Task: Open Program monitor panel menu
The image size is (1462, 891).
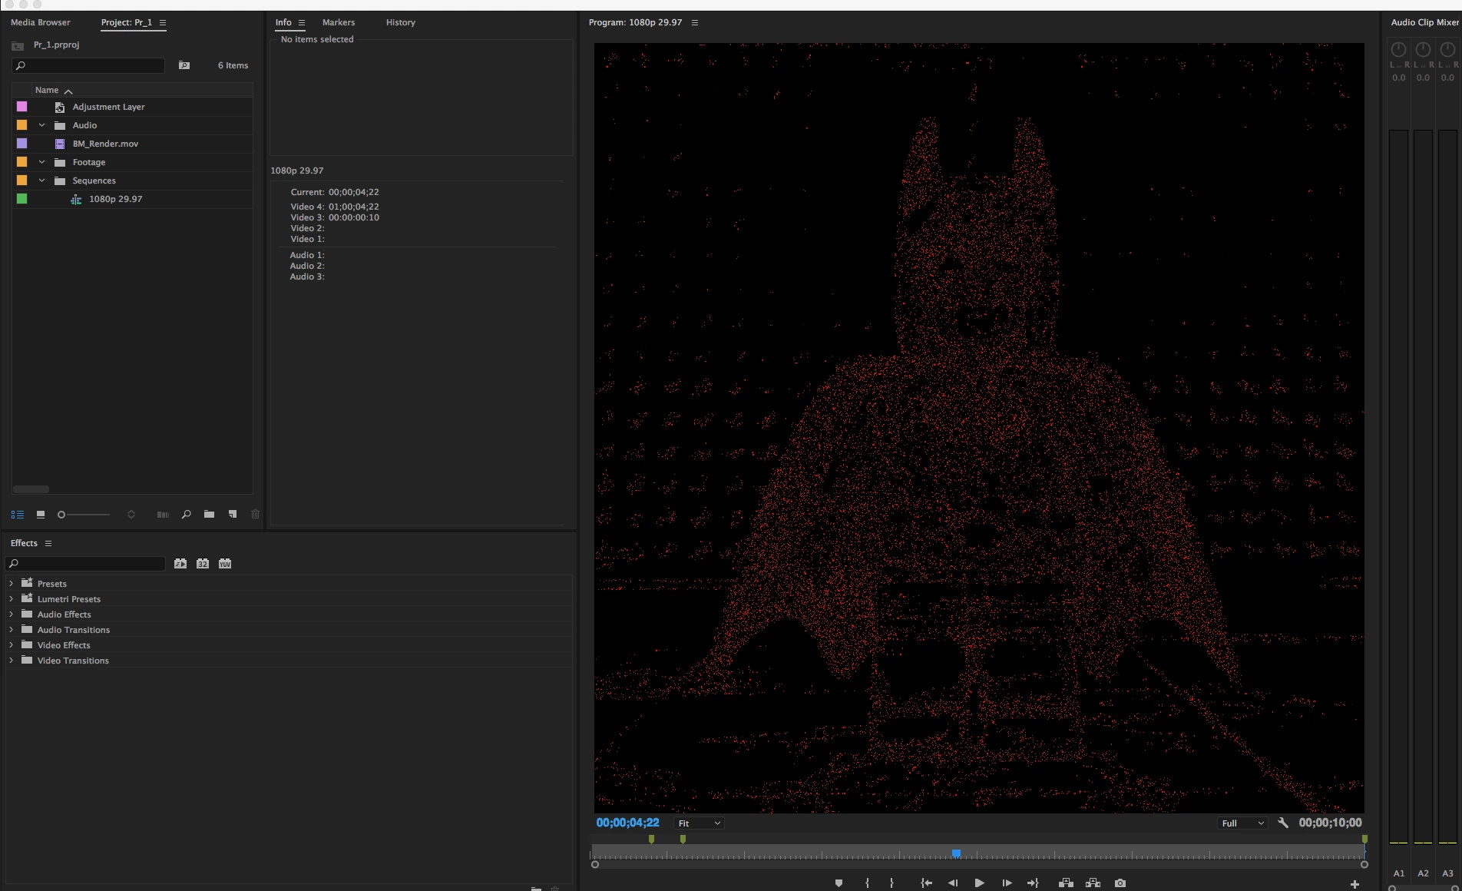Action: [695, 22]
